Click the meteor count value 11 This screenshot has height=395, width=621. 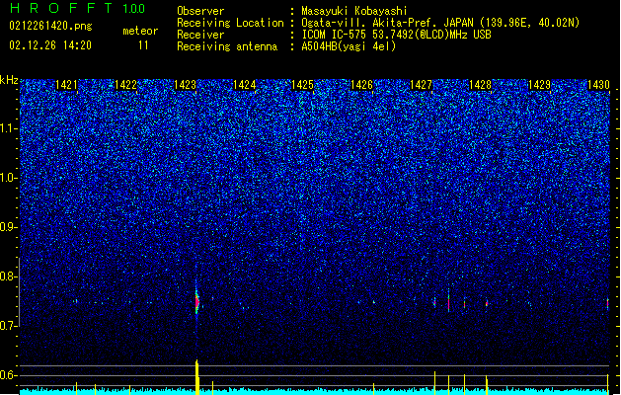point(143,45)
